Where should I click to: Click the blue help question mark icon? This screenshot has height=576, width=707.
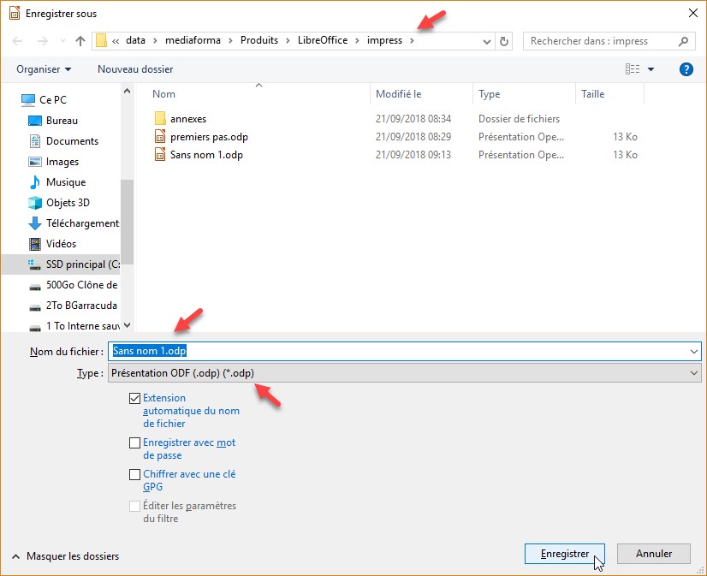686,69
